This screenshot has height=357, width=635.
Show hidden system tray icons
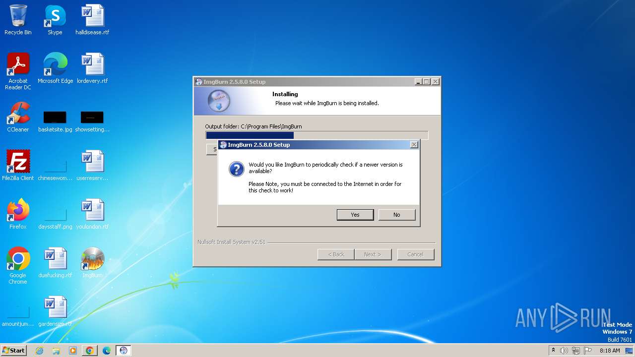[x=554, y=351]
